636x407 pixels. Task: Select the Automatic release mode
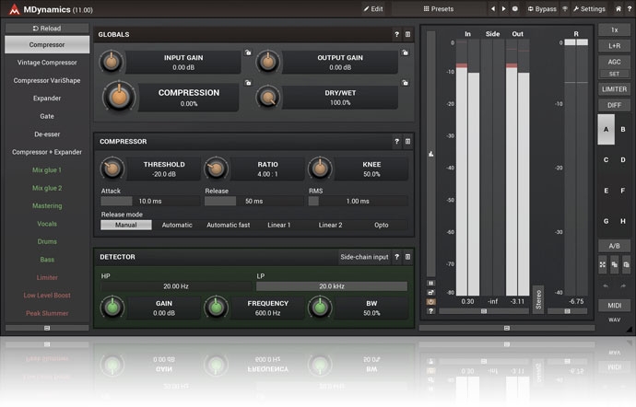point(177,225)
